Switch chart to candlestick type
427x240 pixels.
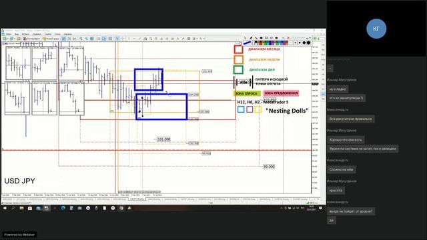pyautogui.click(x=69, y=39)
